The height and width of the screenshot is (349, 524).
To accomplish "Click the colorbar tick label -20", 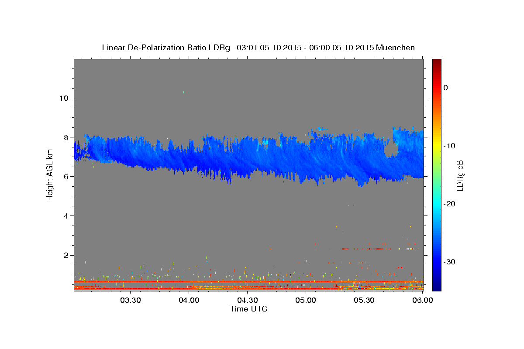I will [x=449, y=204].
